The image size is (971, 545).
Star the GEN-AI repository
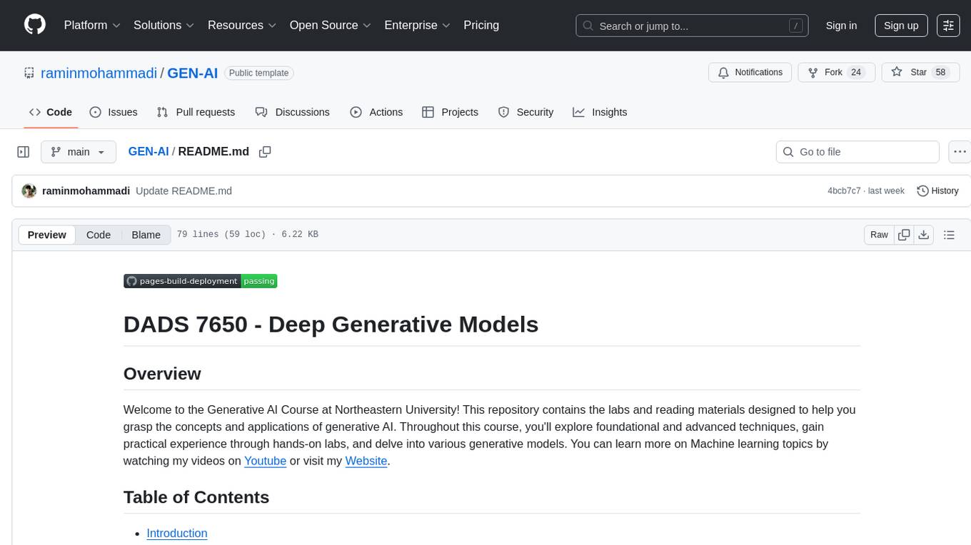point(921,73)
